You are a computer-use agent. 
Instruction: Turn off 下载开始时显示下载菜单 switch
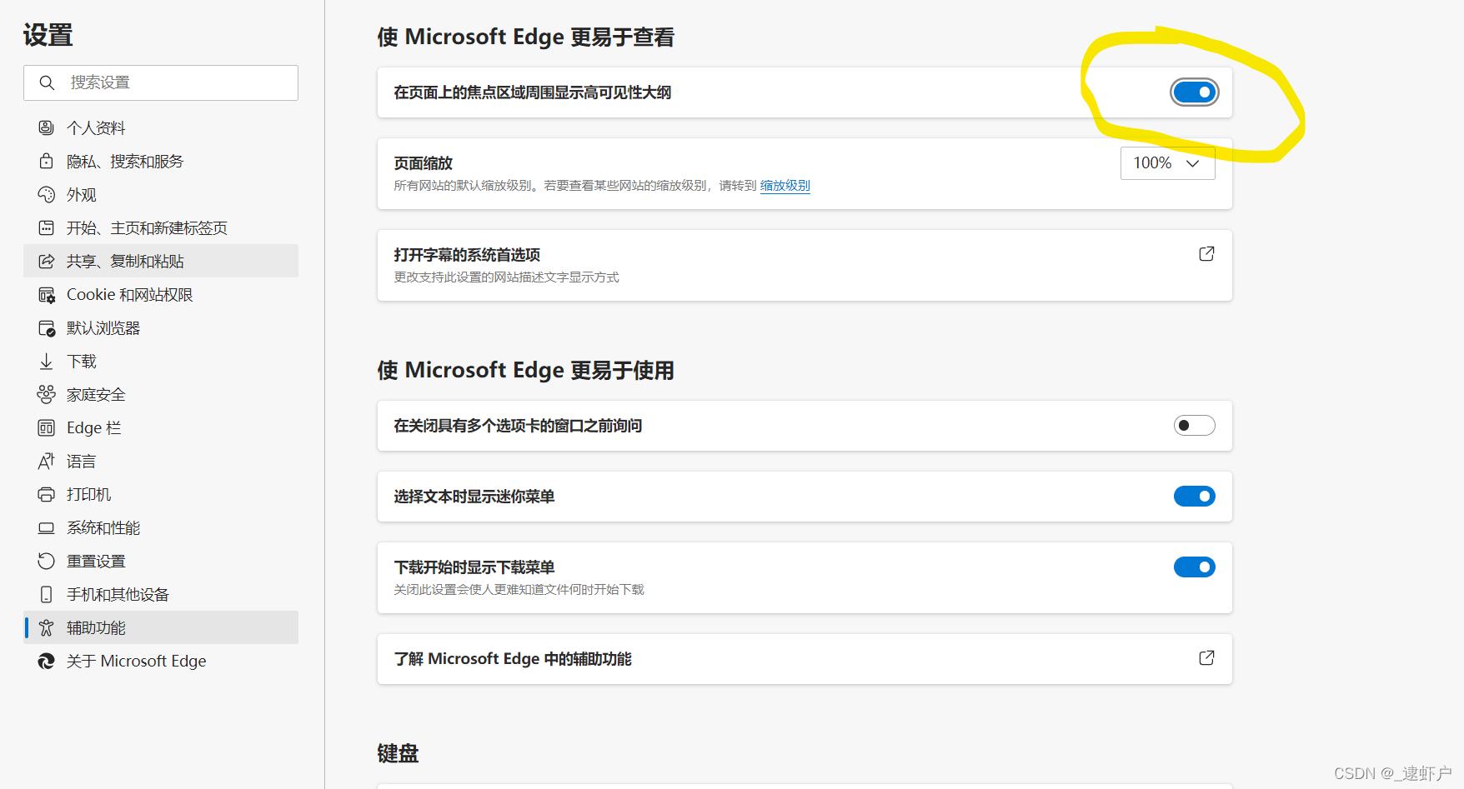[1195, 567]
